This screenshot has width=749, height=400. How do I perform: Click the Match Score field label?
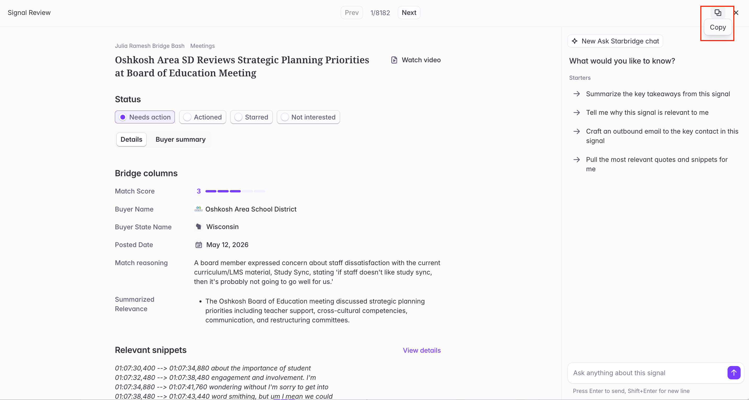(135, 191)
